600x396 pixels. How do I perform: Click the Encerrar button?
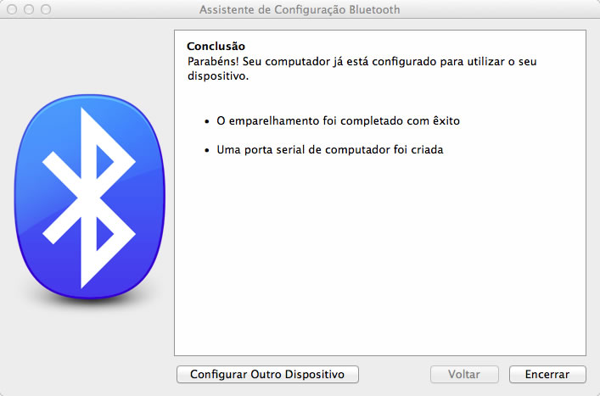[547, 374]
